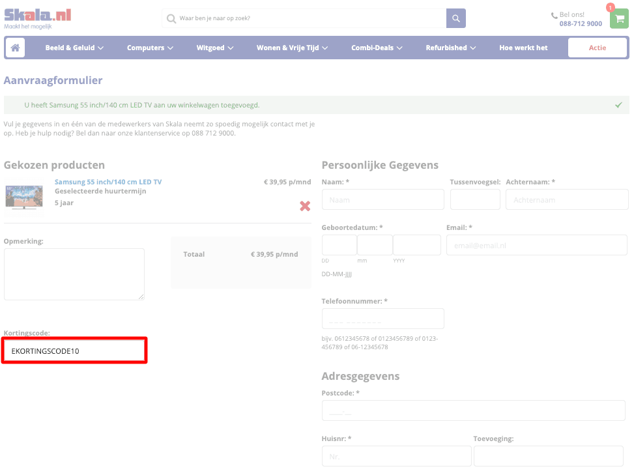Open the Hoe werkt het page
Image resolution: width=634 pixels, height=473 pixels.
tap(523, 48)
